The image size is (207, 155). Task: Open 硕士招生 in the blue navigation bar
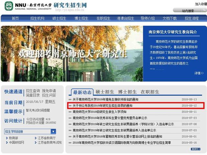click(59, 18)
